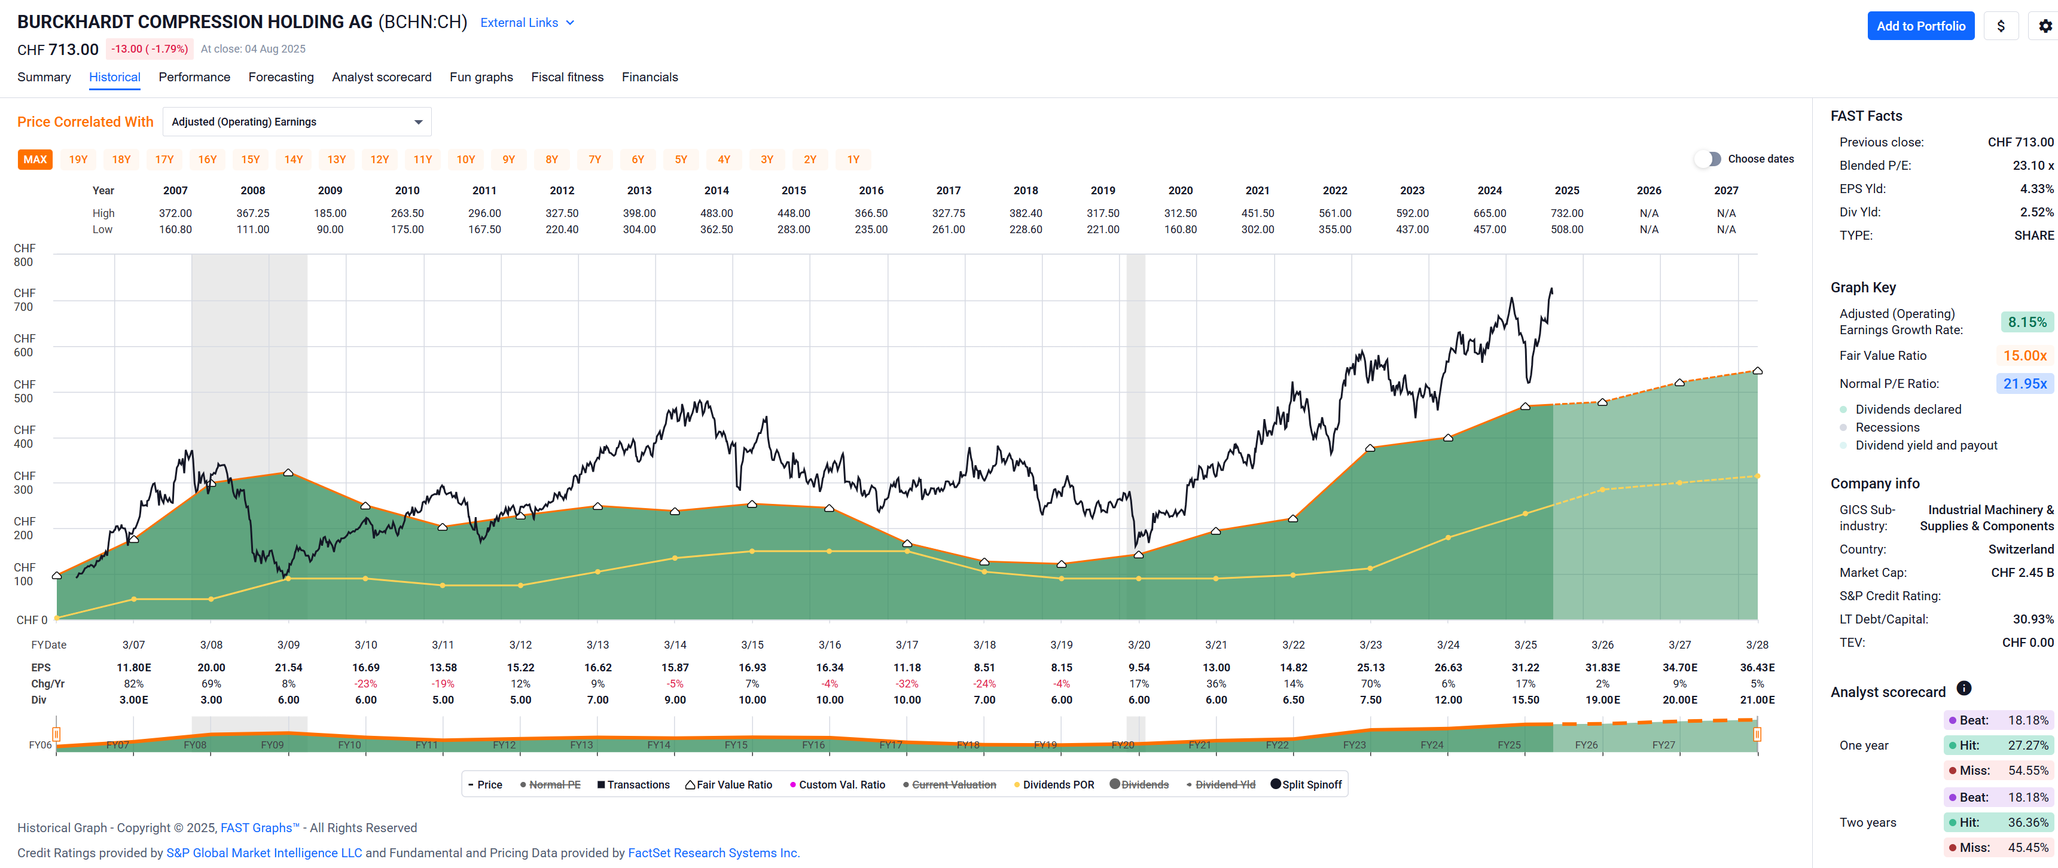
Task: Click the One year Hit 27.27% value
Action: [1998, 745]
